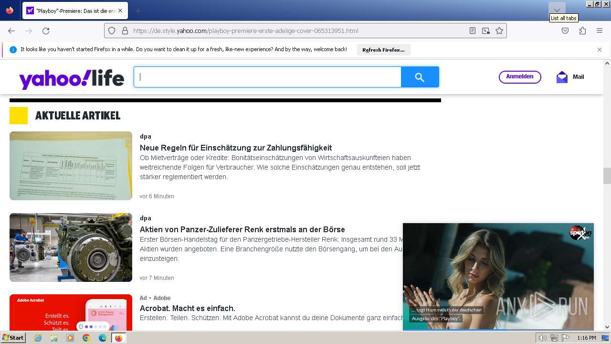Click the Ad • Adobe label
Screen dimensions: 611x344
click(155, 298)
